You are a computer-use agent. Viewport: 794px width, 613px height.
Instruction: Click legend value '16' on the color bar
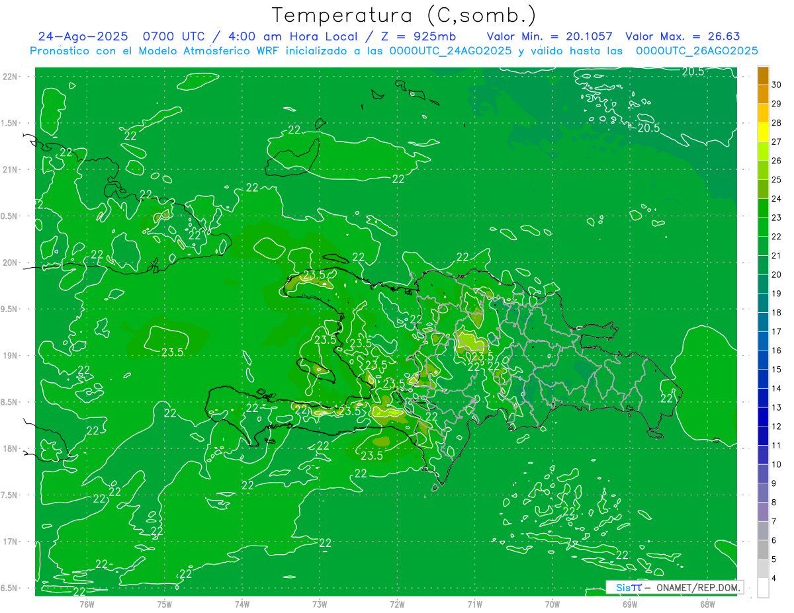(x=777, y=350)
